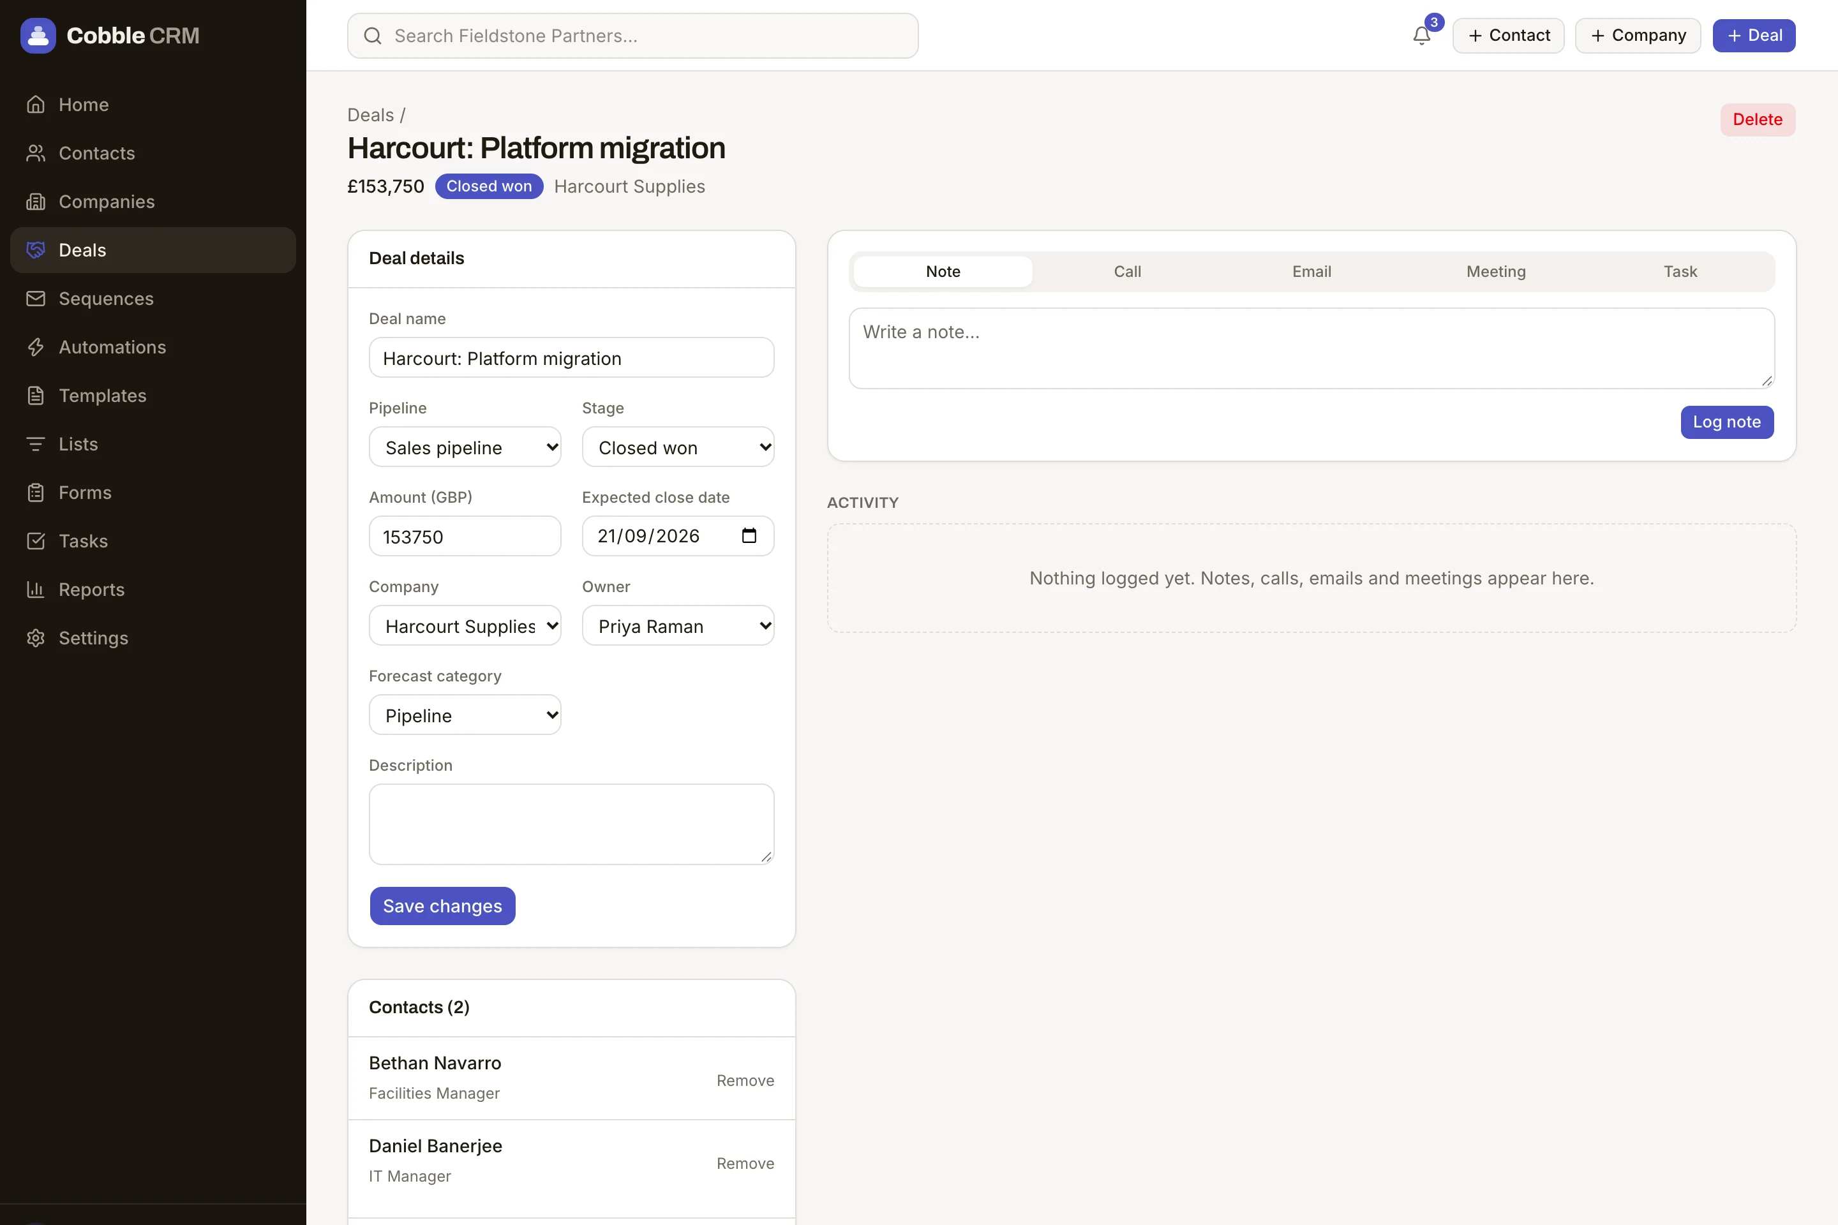Click the Contacts people icon

pos(36,152)
